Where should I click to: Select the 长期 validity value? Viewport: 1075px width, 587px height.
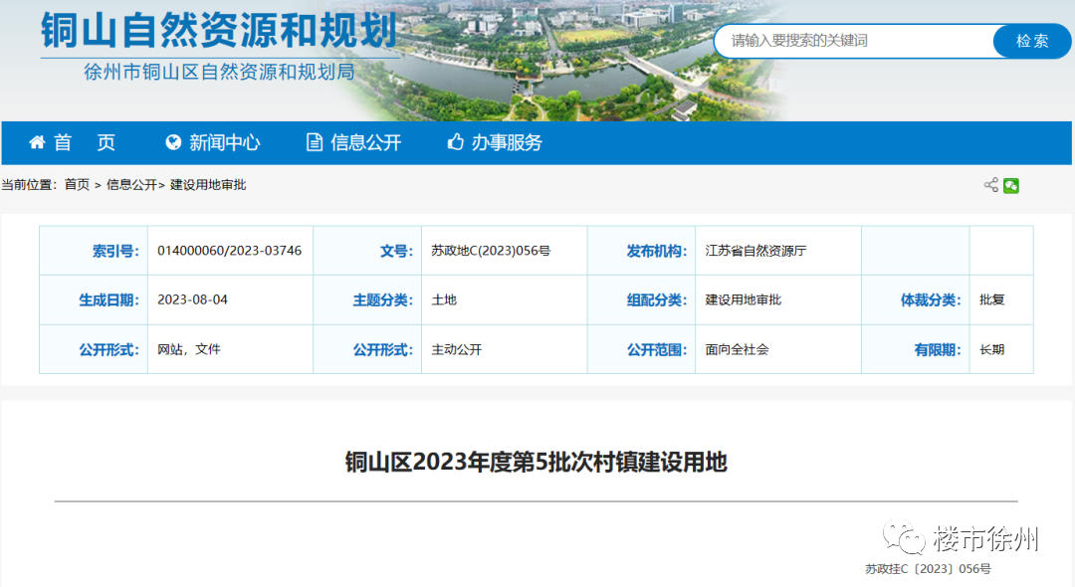992,349
